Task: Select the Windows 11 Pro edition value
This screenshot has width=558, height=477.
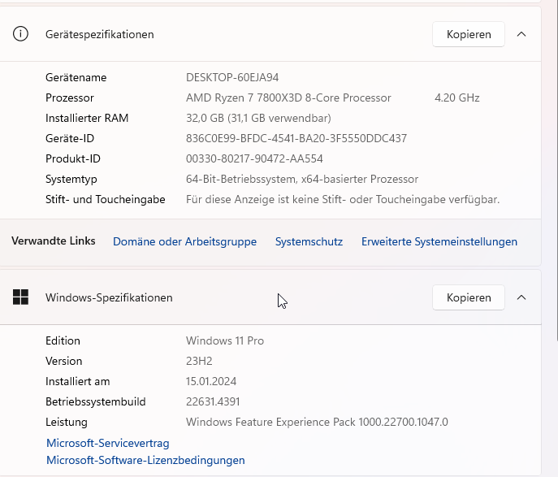Action: pyautogui.click(x=224, y=340)
